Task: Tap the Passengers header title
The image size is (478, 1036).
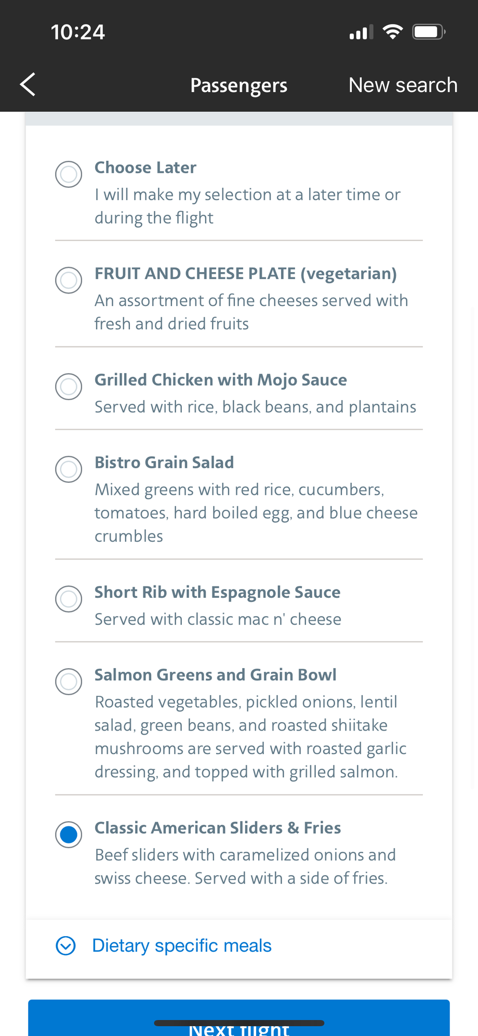Action: click(238, 85)
